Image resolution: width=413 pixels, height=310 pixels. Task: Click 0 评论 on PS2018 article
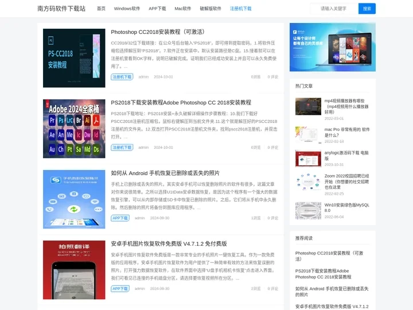coord(272,148)
